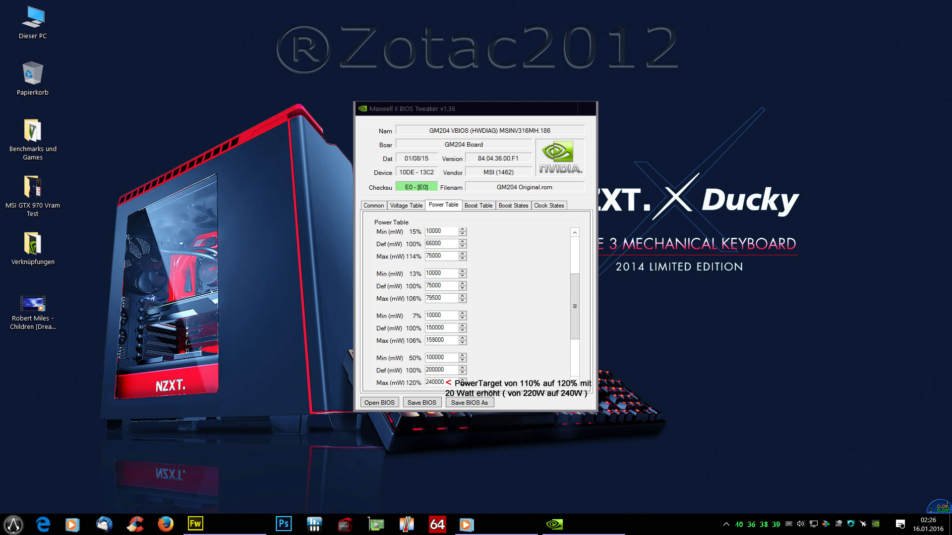
Task: Show hidden system tray icons chevron
Action: (726, 524)
